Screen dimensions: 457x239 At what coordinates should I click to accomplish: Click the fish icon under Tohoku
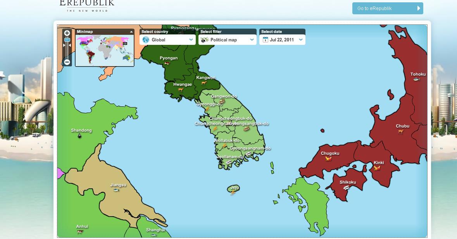416,79
